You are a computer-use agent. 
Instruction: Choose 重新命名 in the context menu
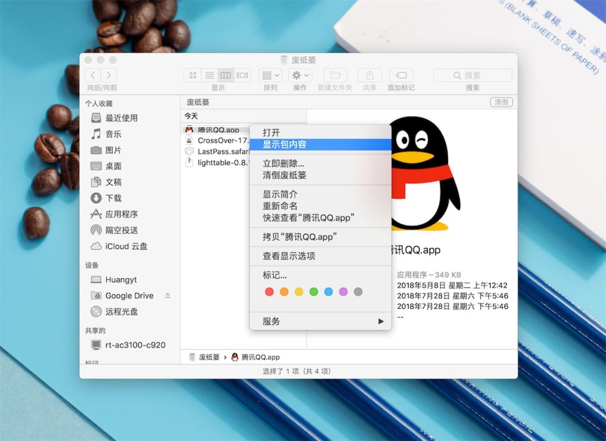[321, 206]
